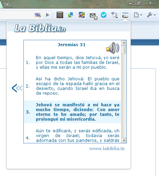The width and height of the screenshot is (159, 176).
Task: Open the page menu dropdown
Action: [x=138, y=15]
